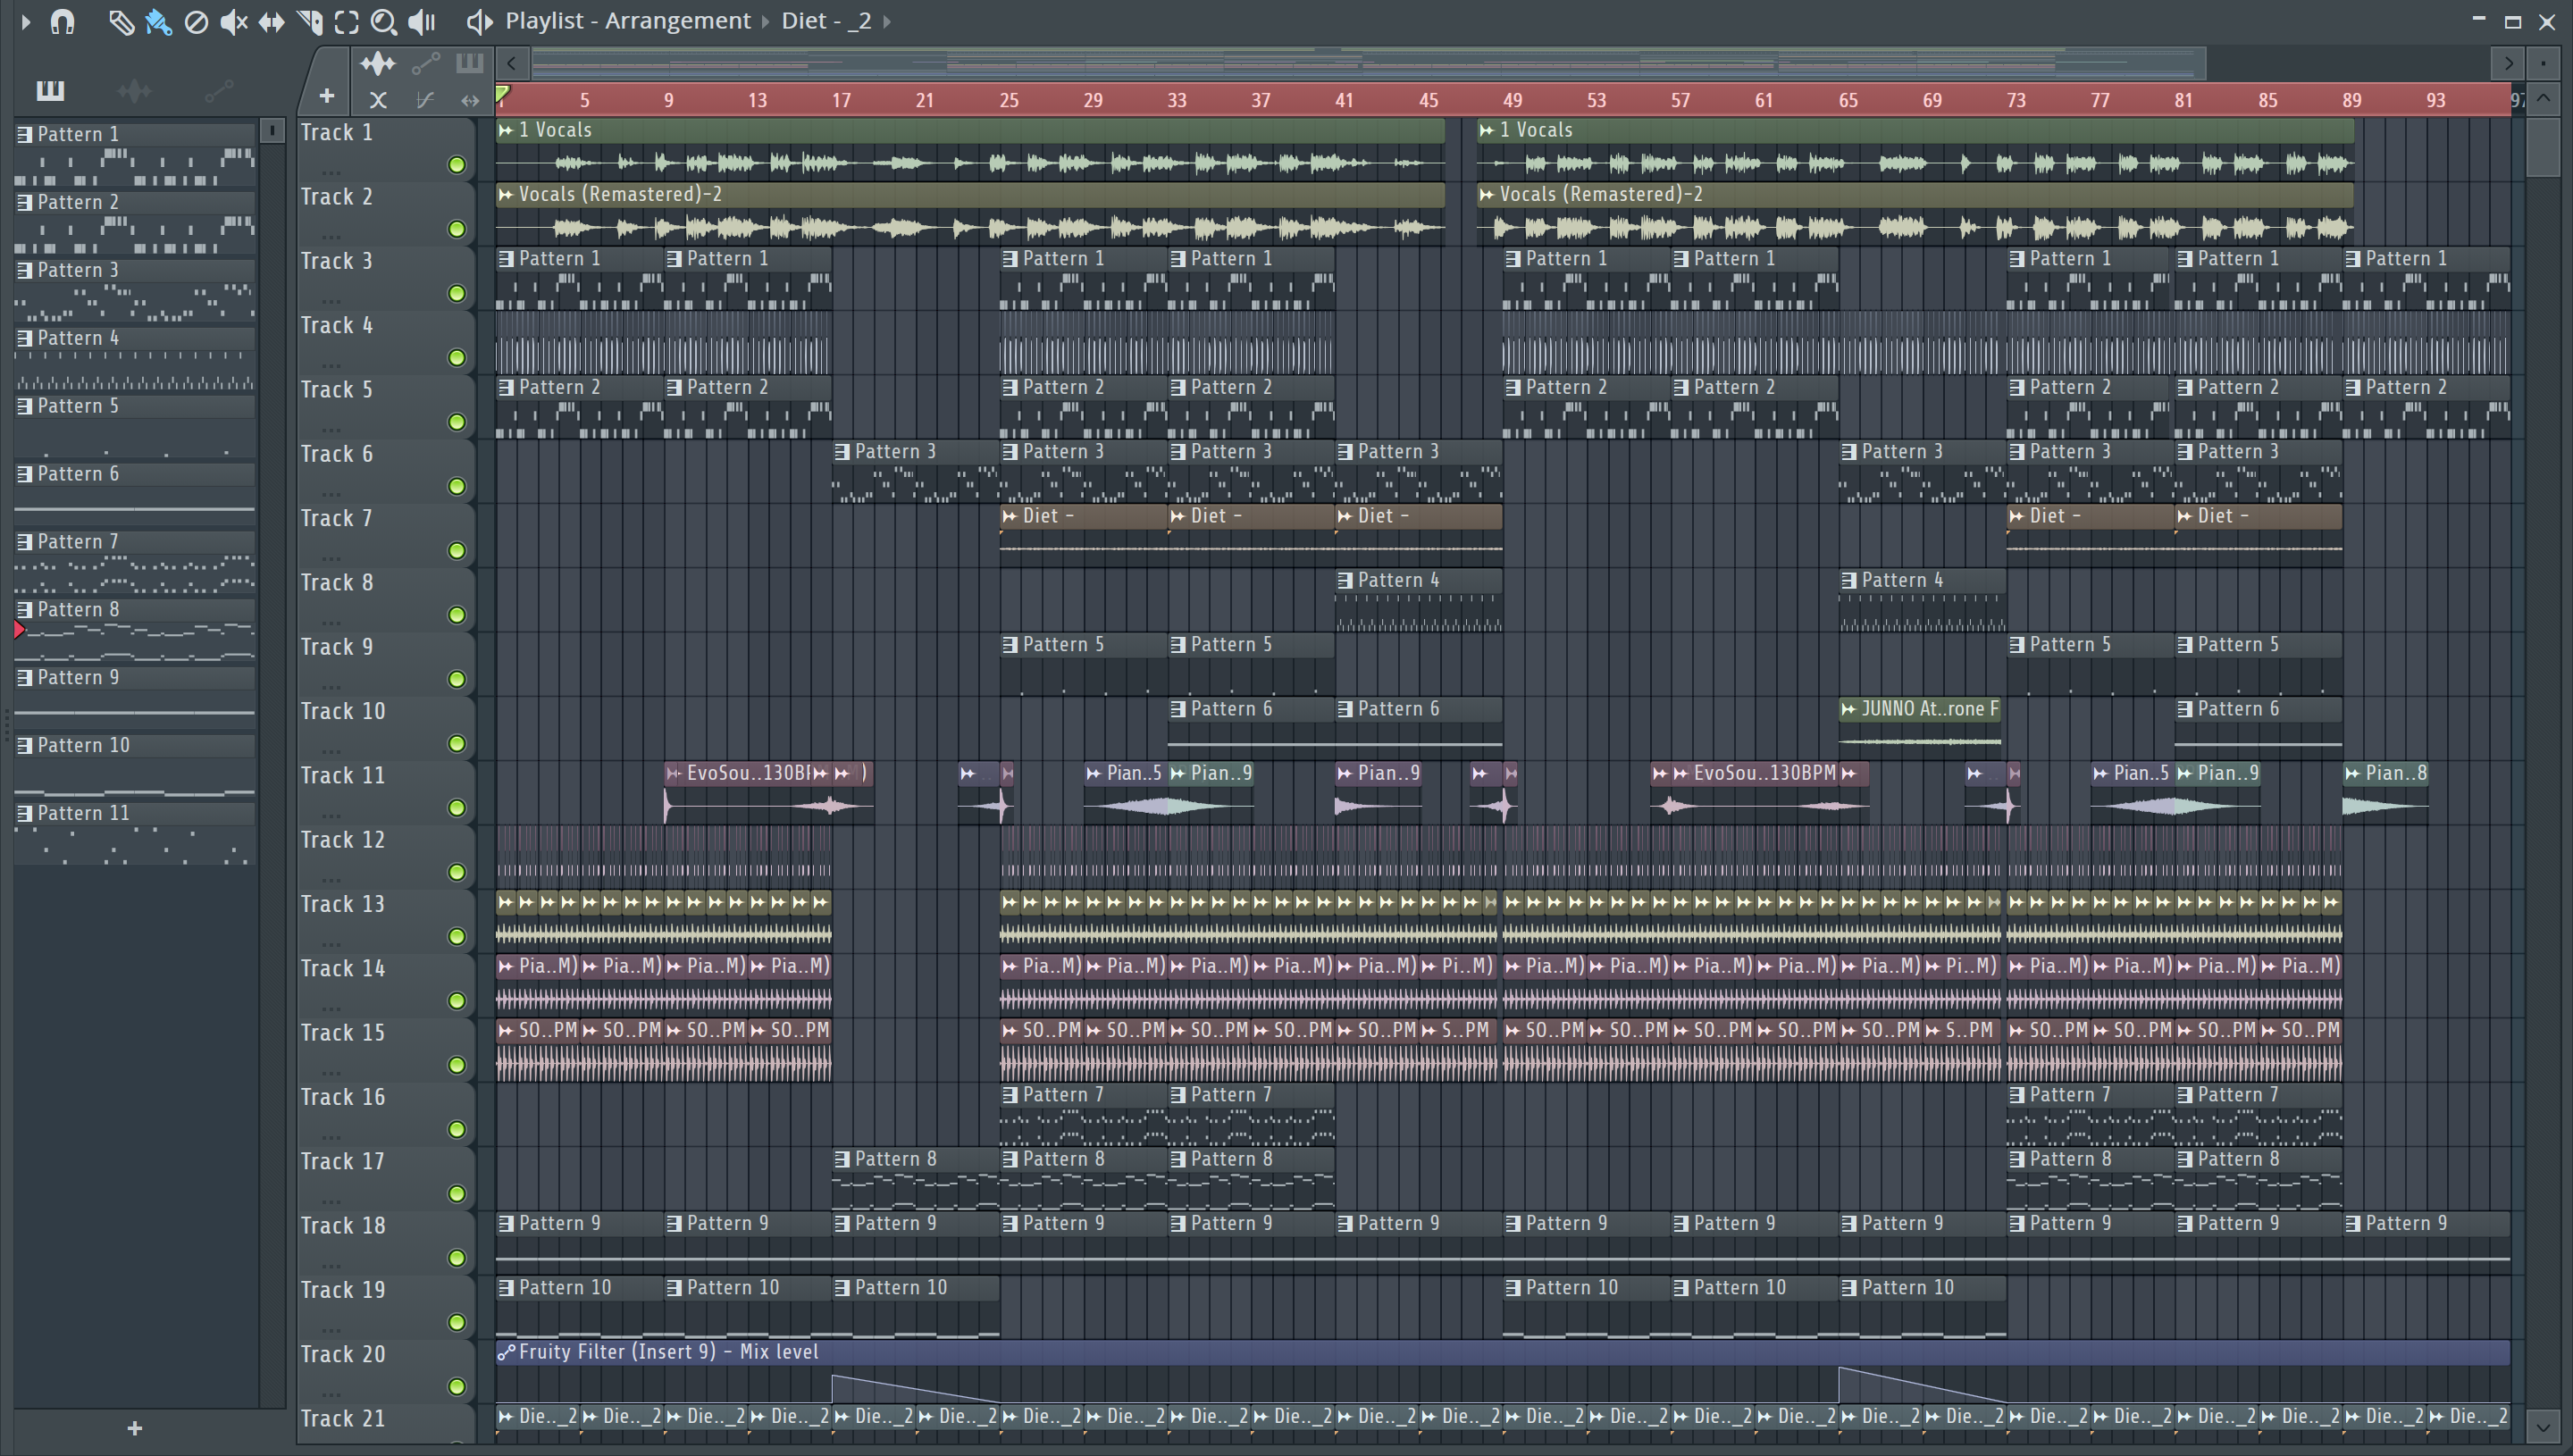This screenshot has height=1456, width=2573.
Task: Show automation clips in picker panel
Action: pyautogui.click(x=219, y=91)
